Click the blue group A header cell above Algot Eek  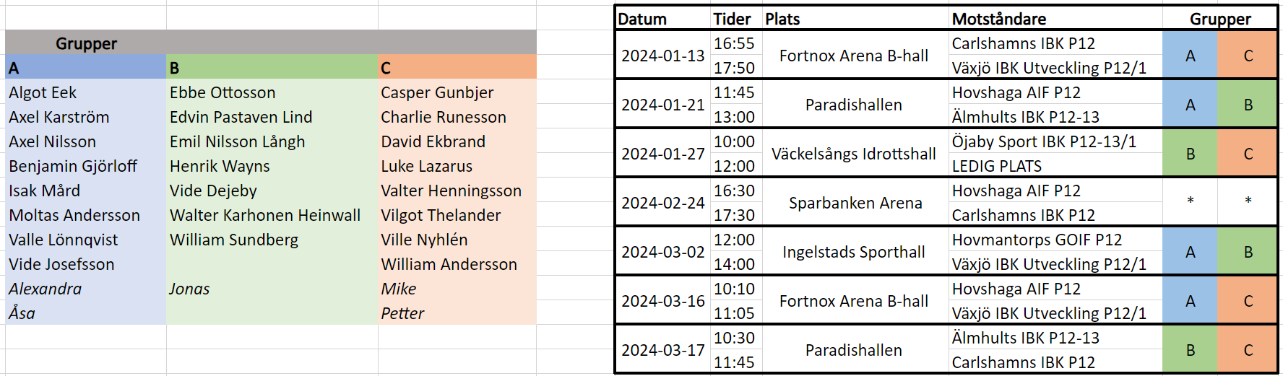tap(85, 68)
